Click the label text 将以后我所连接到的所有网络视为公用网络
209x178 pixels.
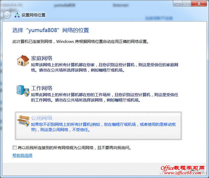pyautogui.click(x=56, y=148)
